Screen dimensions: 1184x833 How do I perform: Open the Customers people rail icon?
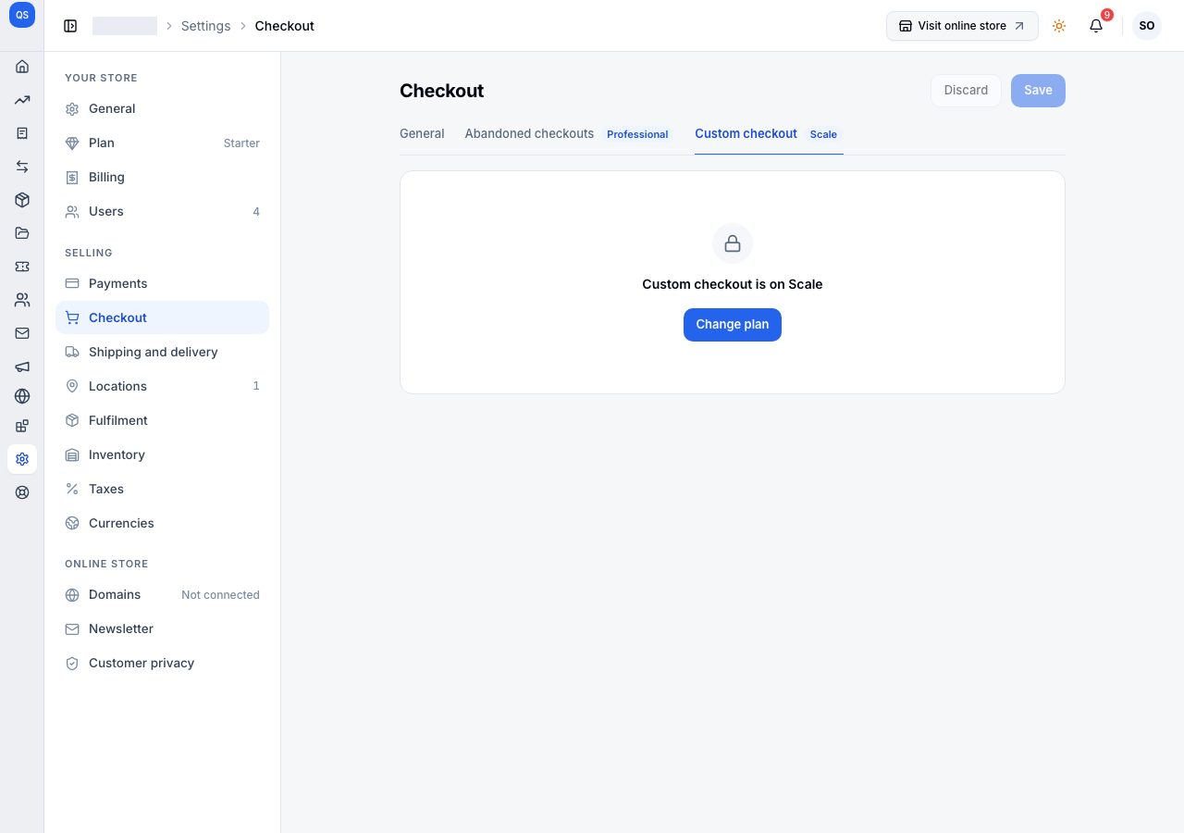[22, 300]
